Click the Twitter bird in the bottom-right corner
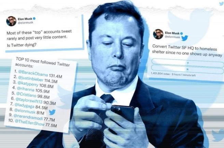This screenshot has width=224, height=148. (218, 135)
